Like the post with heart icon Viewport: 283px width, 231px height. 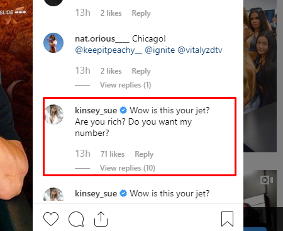(x=51, y=219)
